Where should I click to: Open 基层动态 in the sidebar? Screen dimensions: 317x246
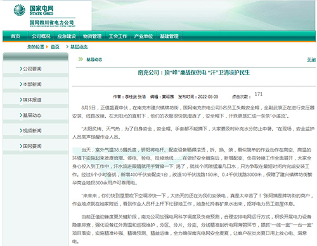coord(30,115)
